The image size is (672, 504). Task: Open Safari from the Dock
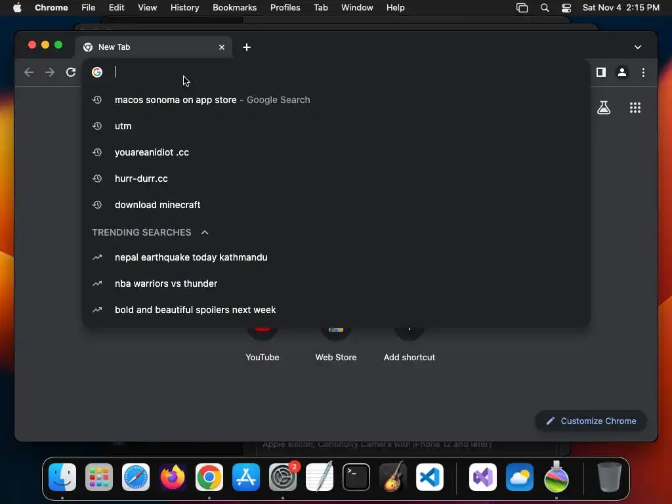click(x=136, y=477)
